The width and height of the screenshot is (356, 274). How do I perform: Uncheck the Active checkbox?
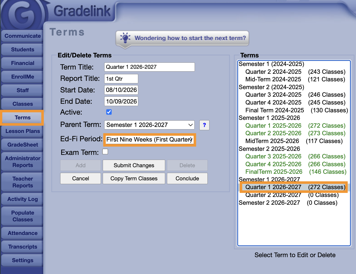(109, 112)
